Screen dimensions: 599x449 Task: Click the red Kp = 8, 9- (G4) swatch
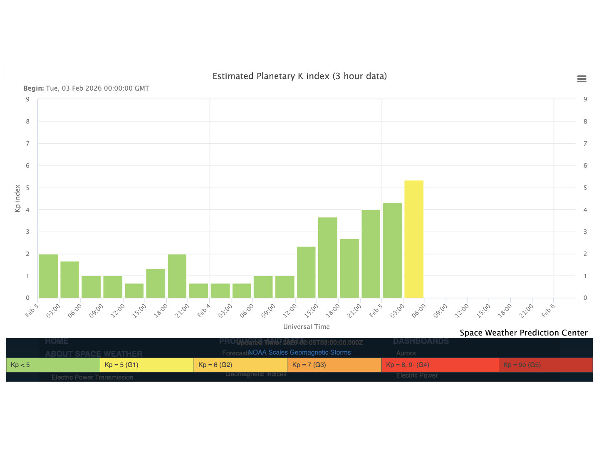(440, 365)
